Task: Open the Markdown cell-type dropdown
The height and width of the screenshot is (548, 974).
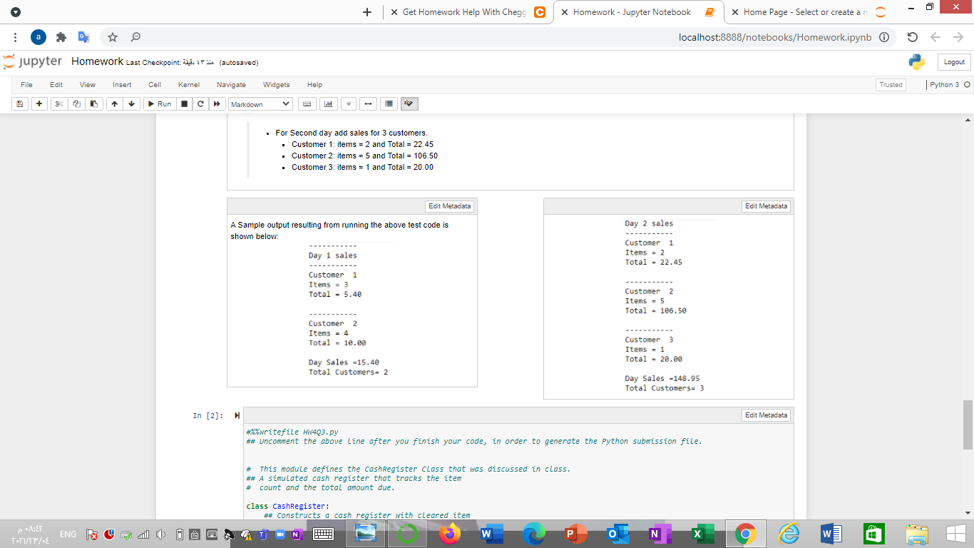Action: coord(260,103)
